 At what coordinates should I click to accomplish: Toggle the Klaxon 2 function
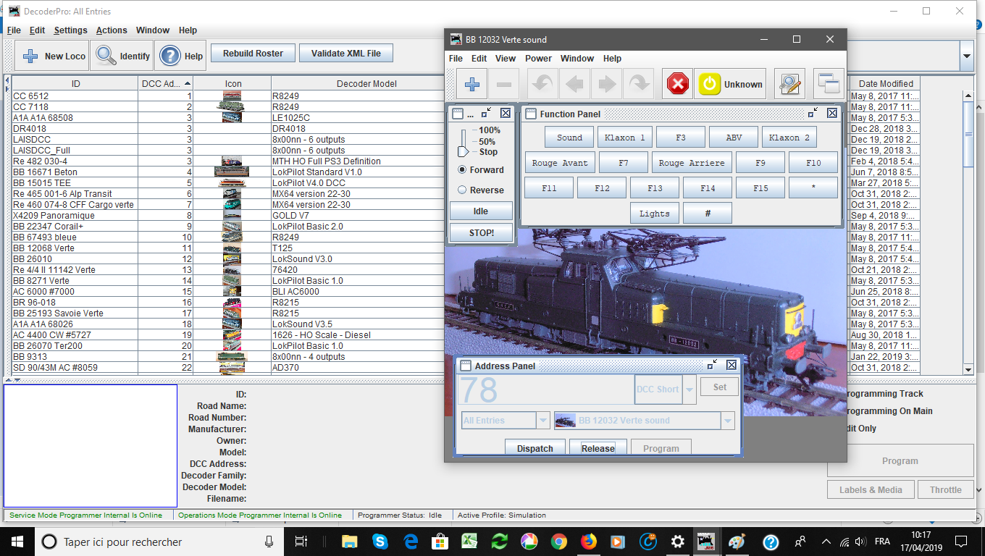point(789,138)
